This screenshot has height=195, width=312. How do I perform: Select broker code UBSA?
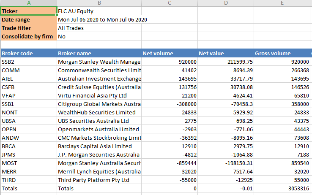tap(29, 121)
